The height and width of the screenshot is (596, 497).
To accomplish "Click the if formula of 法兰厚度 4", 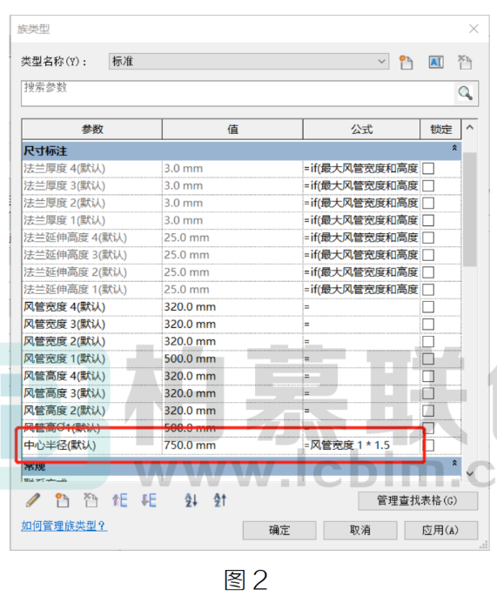I will click(361, 169).
